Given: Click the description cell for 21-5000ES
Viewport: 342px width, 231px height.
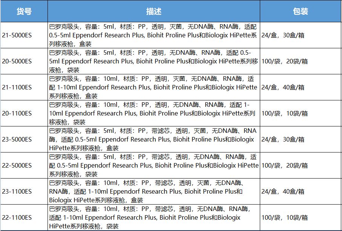Looking at the screenshot, I should [153, 35].
